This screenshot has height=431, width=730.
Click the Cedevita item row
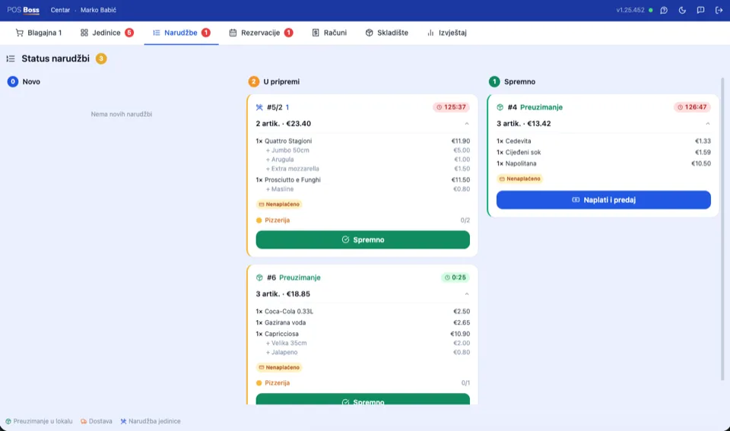tap(603, 141)
